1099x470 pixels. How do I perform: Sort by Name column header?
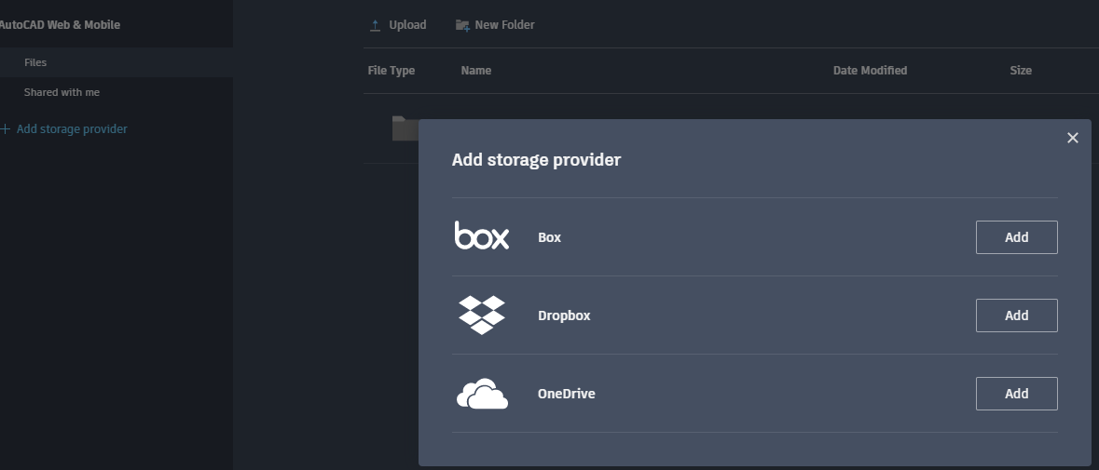click(476, 71)
